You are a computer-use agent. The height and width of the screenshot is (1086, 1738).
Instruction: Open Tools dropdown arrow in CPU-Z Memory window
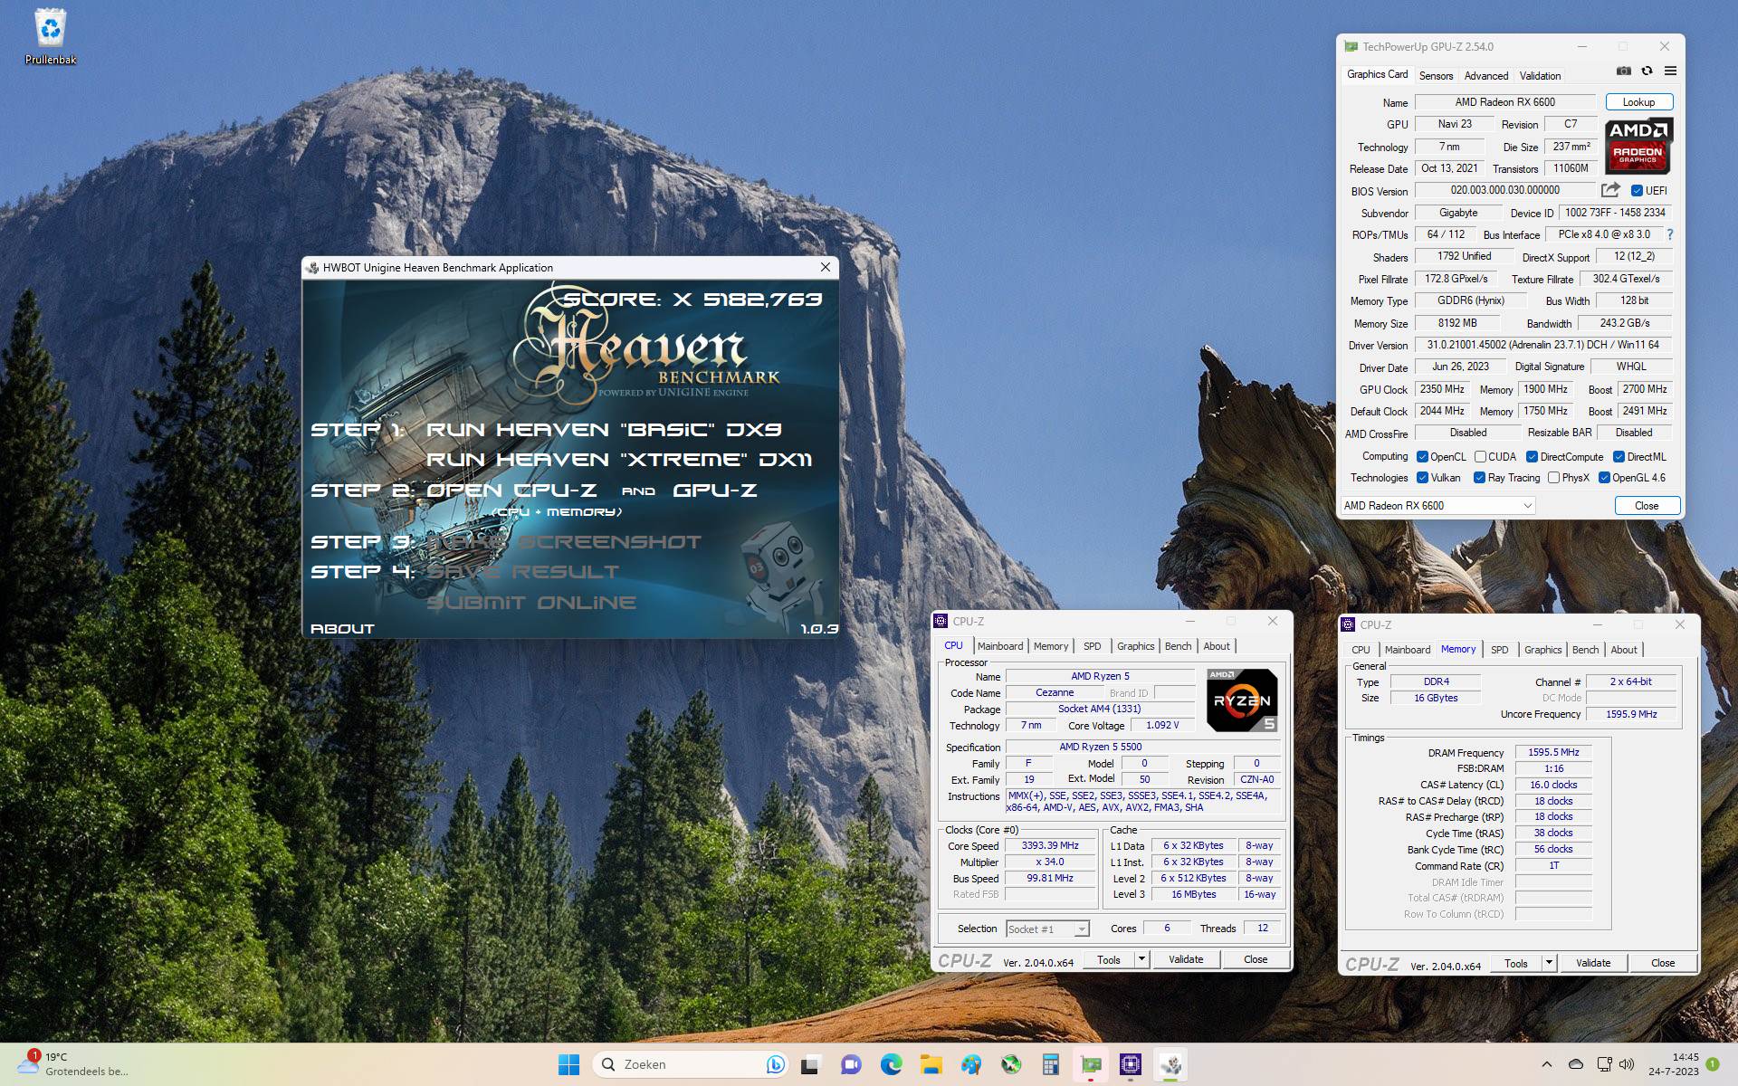coord(1549,963)
